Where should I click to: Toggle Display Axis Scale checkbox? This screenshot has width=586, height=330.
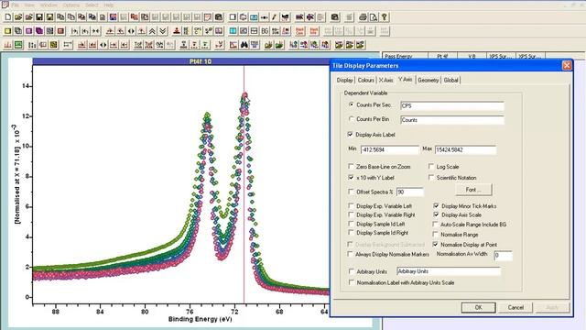click(x=436, y=214)
